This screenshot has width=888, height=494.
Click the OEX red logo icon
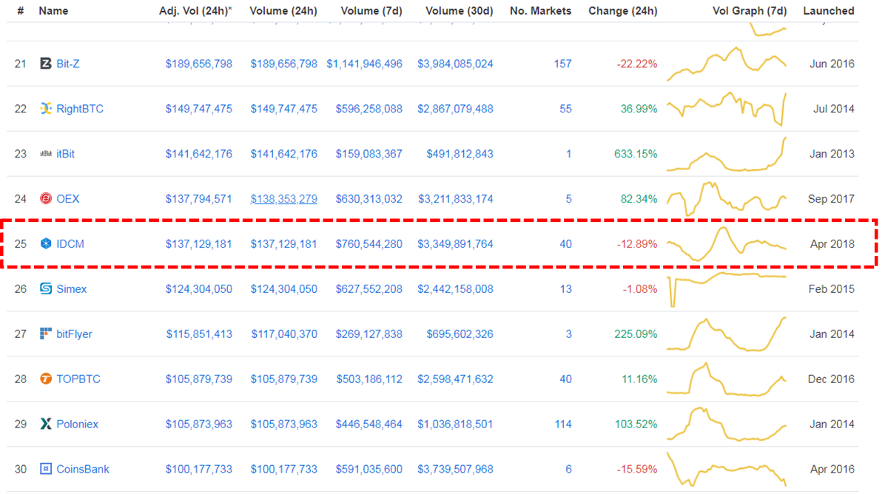pyautogui.click(x=46, y=199)
